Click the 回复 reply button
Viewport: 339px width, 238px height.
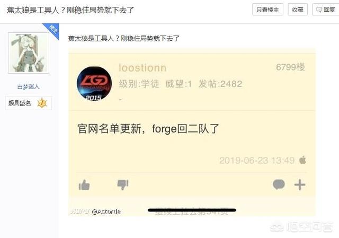(x=326, y=10)
